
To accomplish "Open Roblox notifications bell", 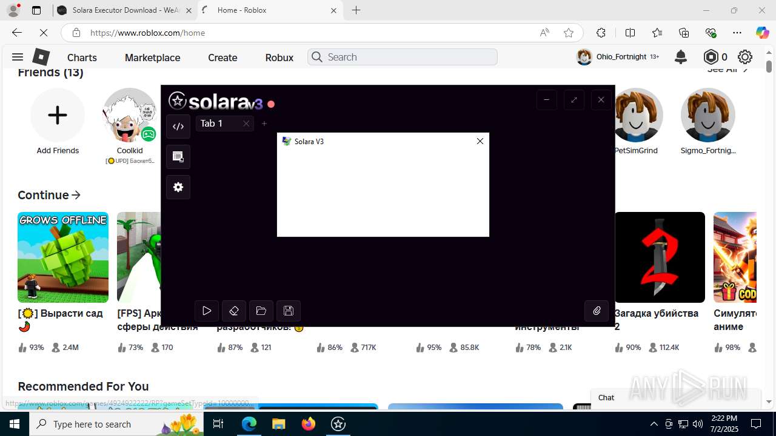I will click(x=681, y=57).
